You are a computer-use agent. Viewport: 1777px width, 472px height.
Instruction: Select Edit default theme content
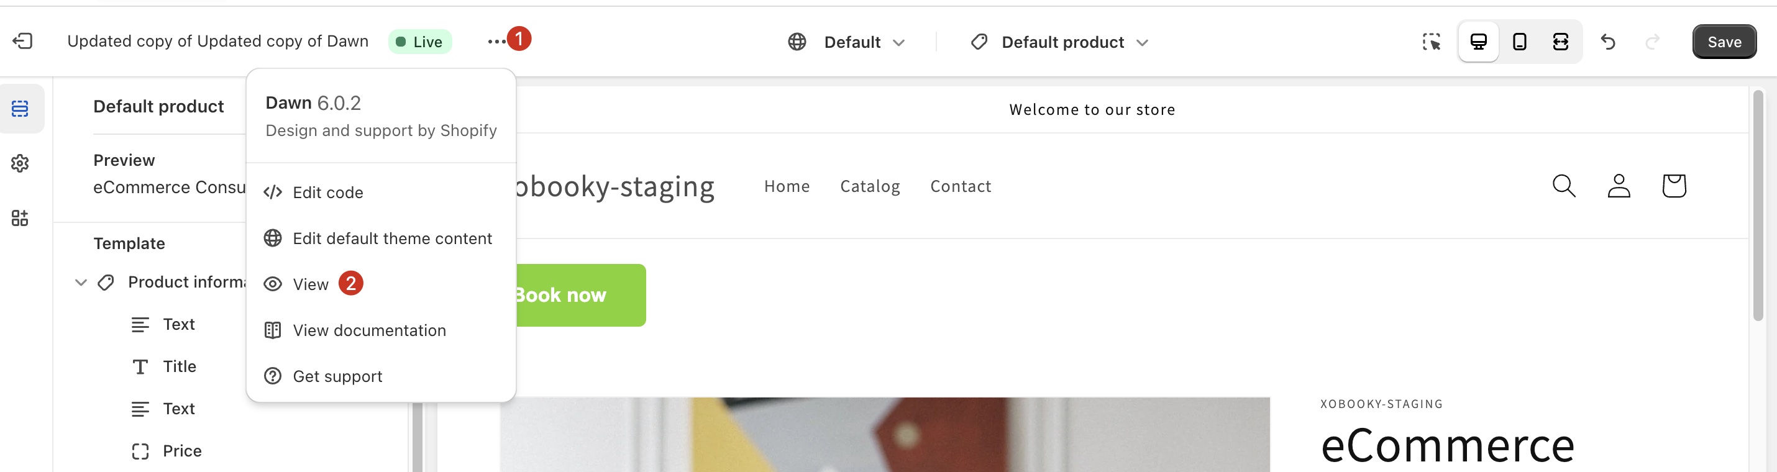[x=392, y=238]
